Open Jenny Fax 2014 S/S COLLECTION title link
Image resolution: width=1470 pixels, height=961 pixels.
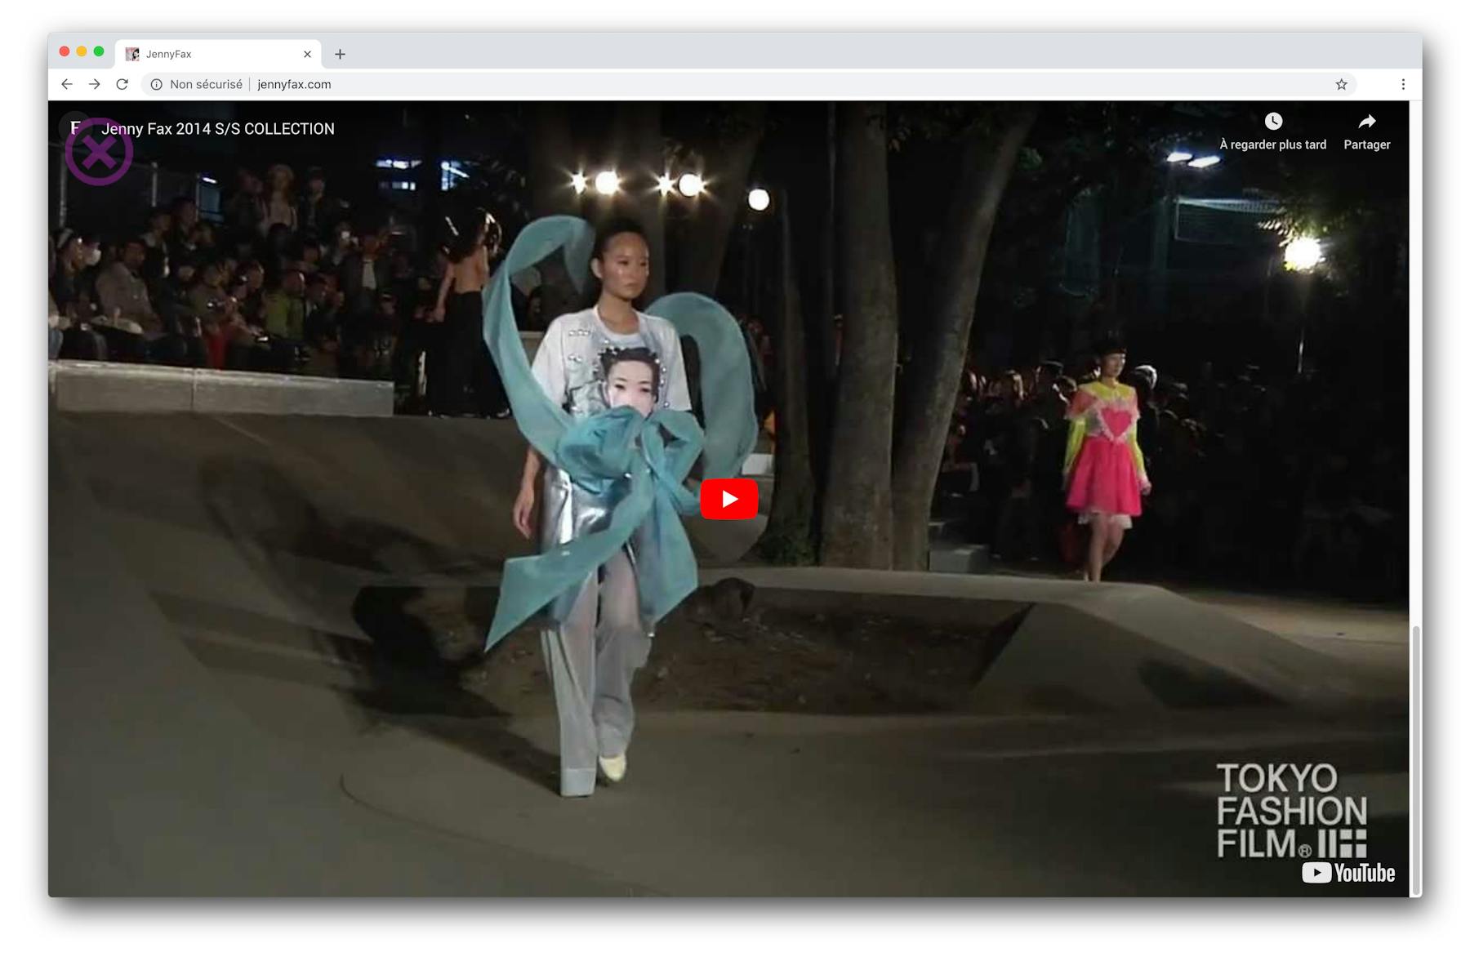218,129
